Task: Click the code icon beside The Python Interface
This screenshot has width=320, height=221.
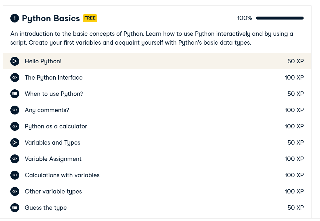Action: pos(15,78)
